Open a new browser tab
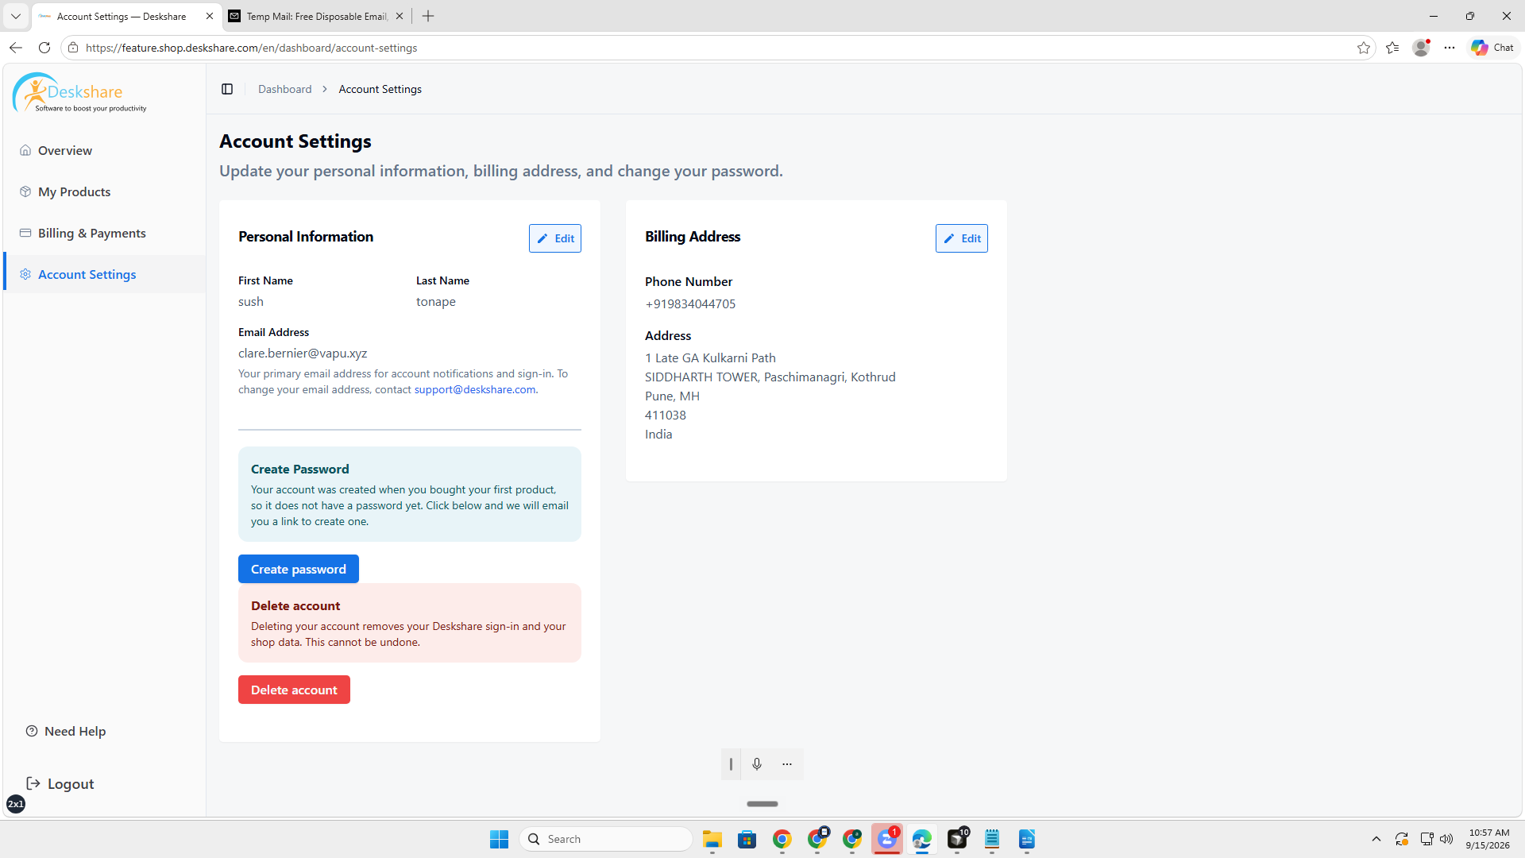Viewport: 1525px width, 858px height. click(428, 16)
